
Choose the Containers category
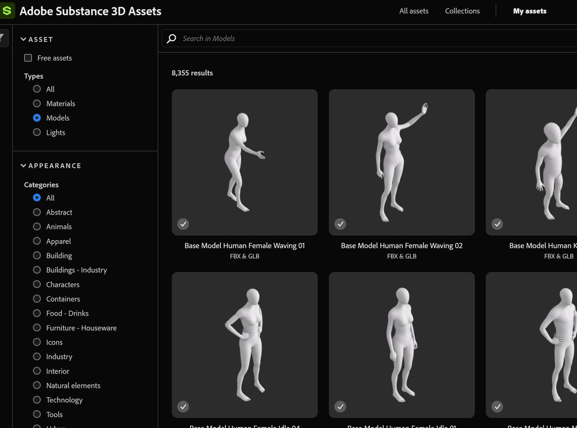[x=37, y=299]
